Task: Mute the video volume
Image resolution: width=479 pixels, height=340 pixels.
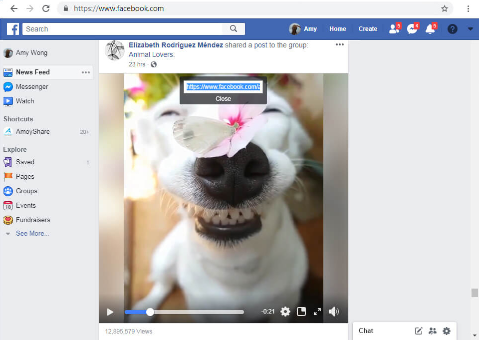Action: 334,312
